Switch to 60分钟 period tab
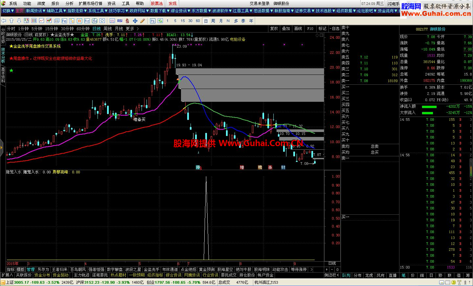 click(x=83, y=29)
